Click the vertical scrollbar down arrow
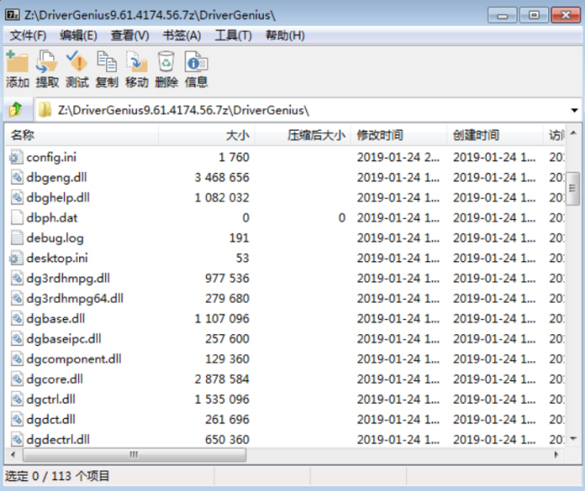The width and height of the screenshot is (585, 491). point(572,439)
